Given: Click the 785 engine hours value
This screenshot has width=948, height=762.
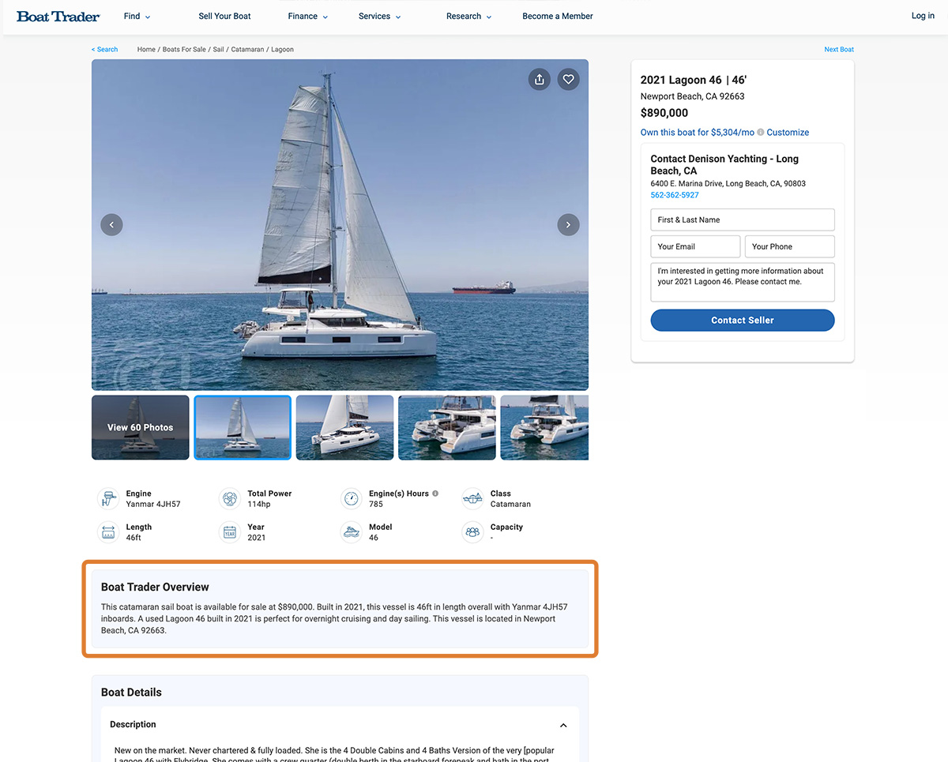Looking at the screenshot, I should [376, 504].
